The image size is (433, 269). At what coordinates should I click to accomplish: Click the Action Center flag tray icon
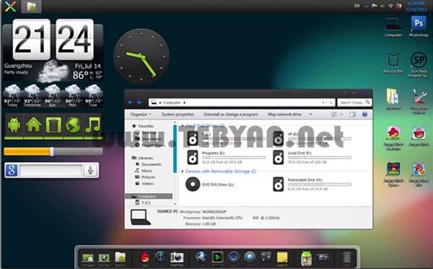374,6
